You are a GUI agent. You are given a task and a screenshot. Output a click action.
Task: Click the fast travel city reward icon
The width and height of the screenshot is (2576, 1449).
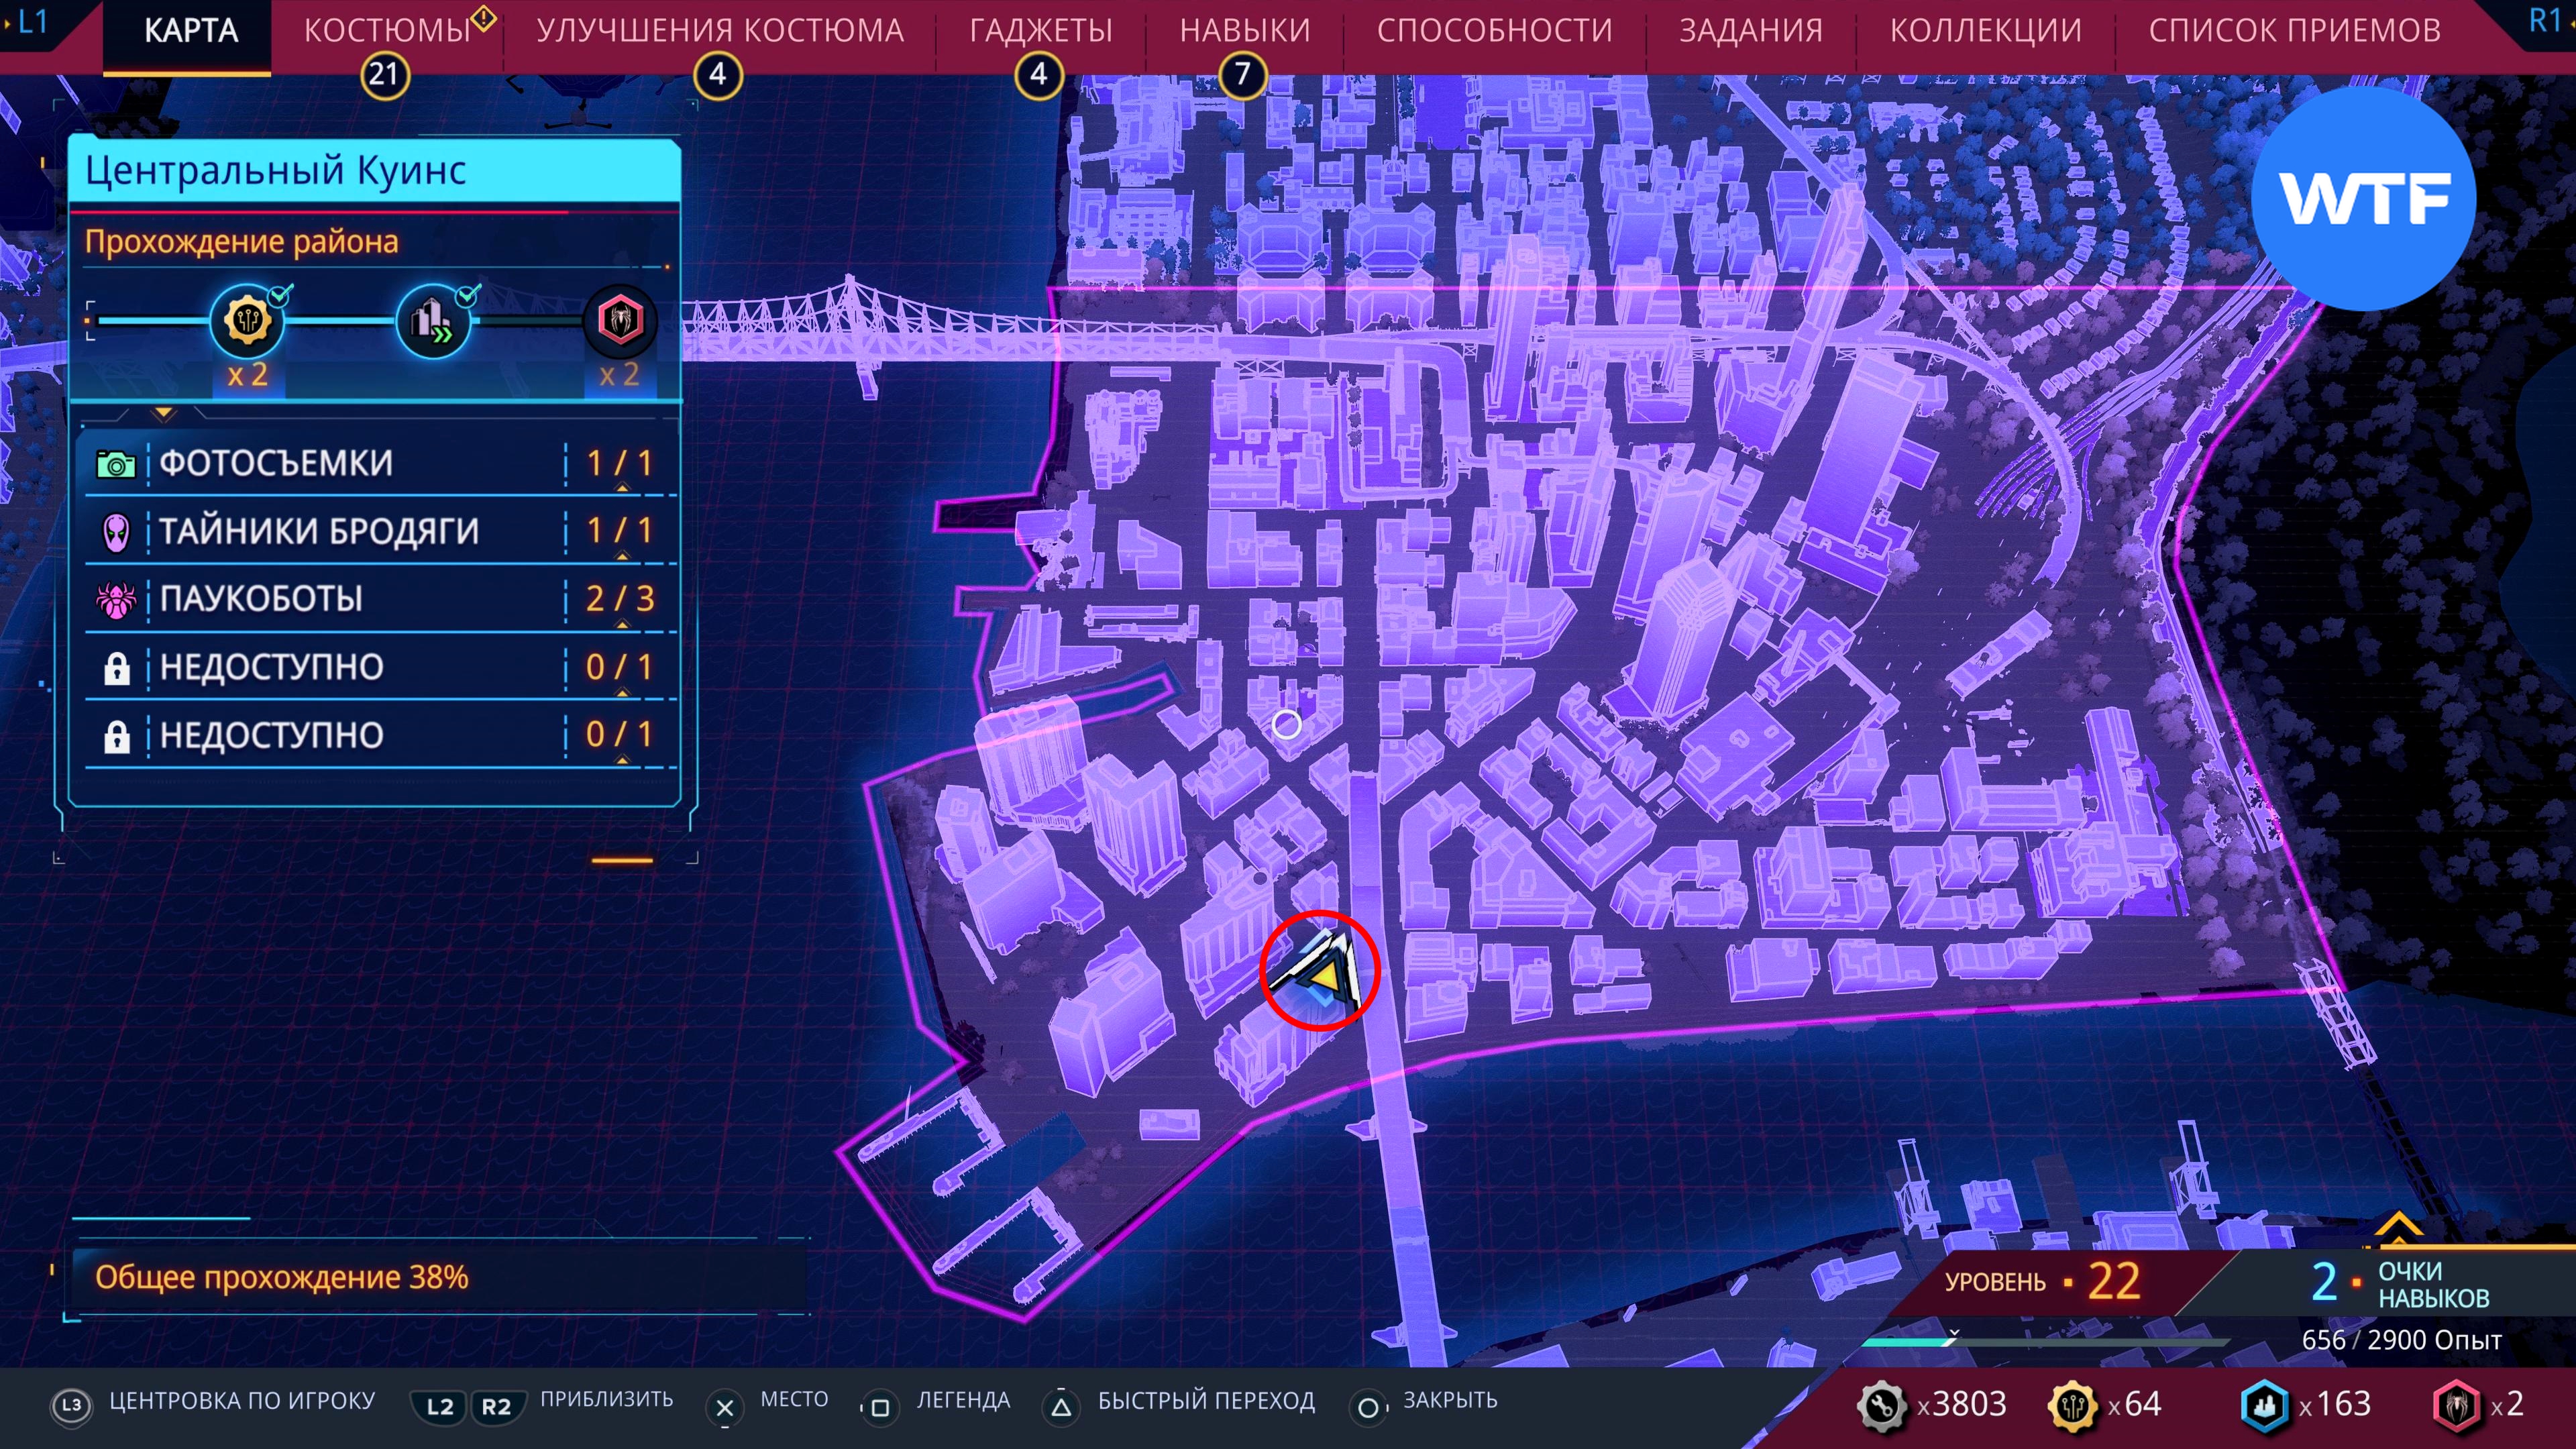[x=433, y=321]
